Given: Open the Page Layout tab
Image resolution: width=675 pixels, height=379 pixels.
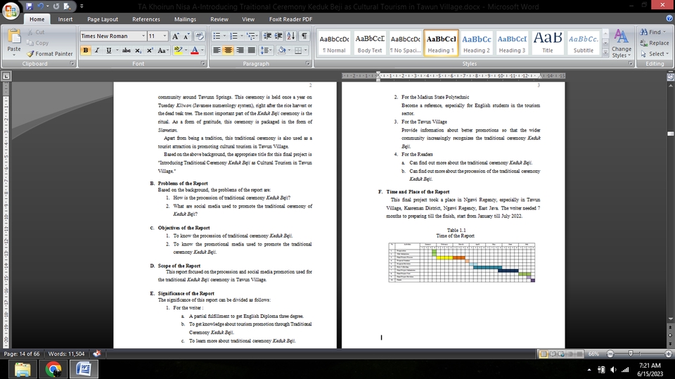Looking at the screenshot, I should pyautogui.click(x=103, y=19).
